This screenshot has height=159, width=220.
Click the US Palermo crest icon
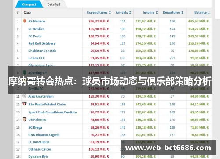(25, 119)
